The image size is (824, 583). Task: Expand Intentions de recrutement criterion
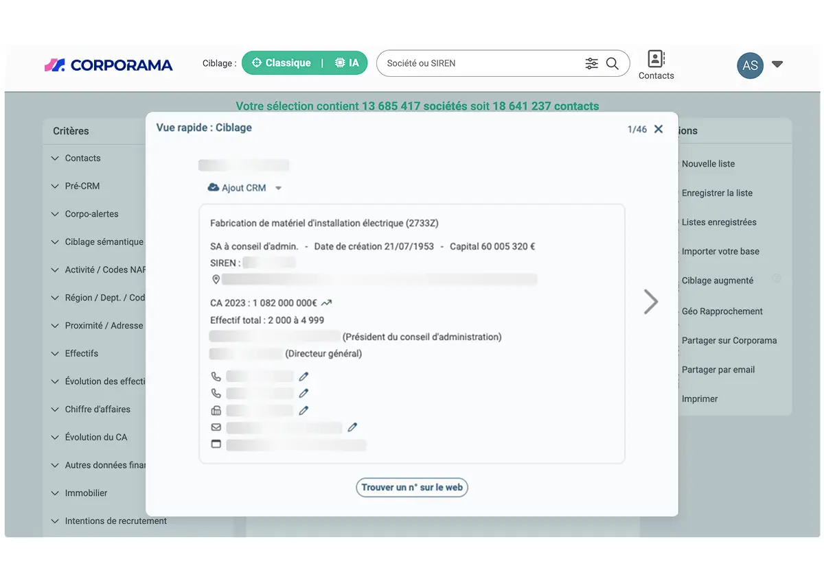tap(109, 521)
